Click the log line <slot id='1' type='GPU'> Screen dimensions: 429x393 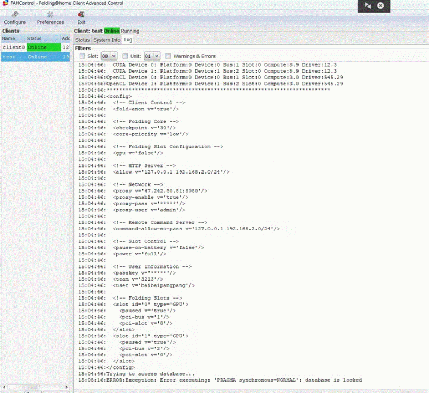tap(133, 336)
